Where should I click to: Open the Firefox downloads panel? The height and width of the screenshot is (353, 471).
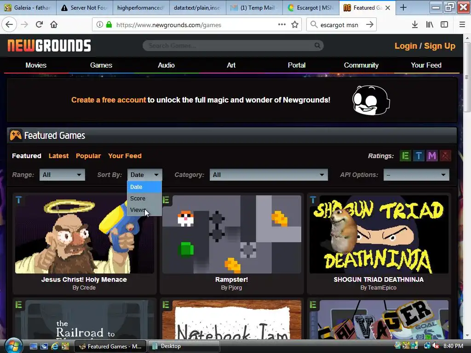415,25
